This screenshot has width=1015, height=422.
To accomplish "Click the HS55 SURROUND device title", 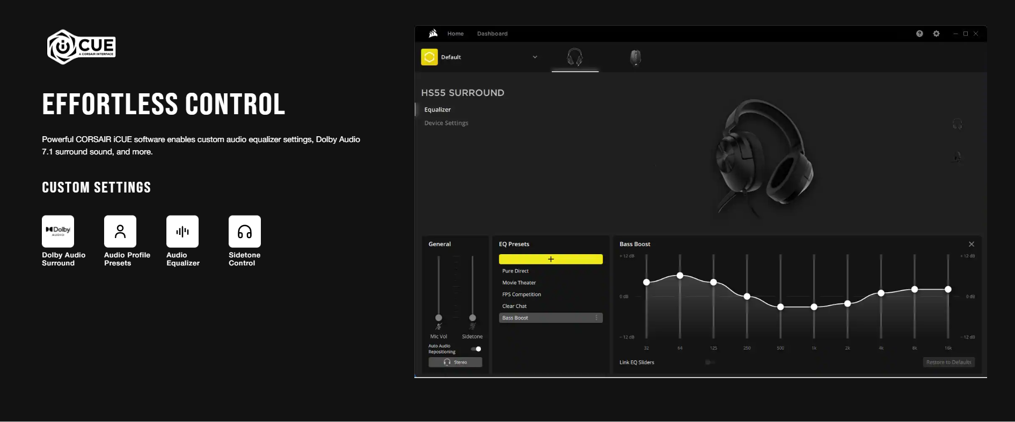I will [463, 93].
